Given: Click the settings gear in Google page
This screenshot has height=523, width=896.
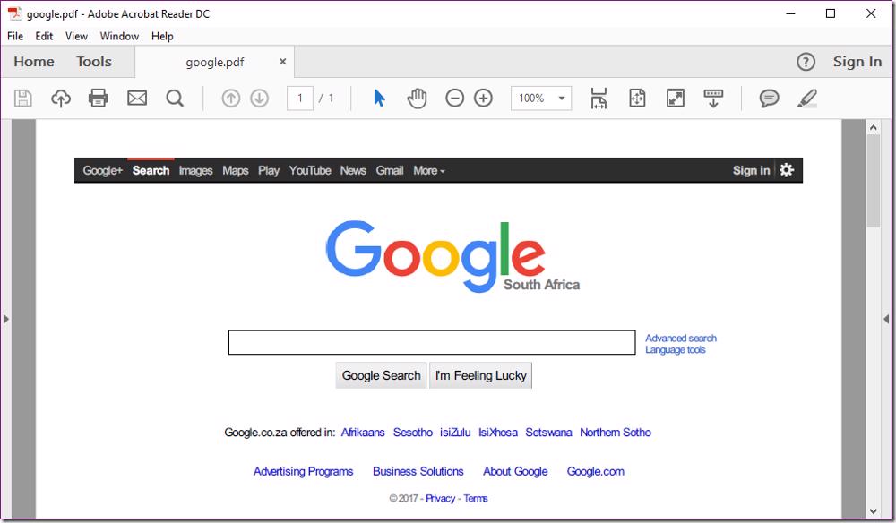Looking at the screenshot, I should 787,170.
